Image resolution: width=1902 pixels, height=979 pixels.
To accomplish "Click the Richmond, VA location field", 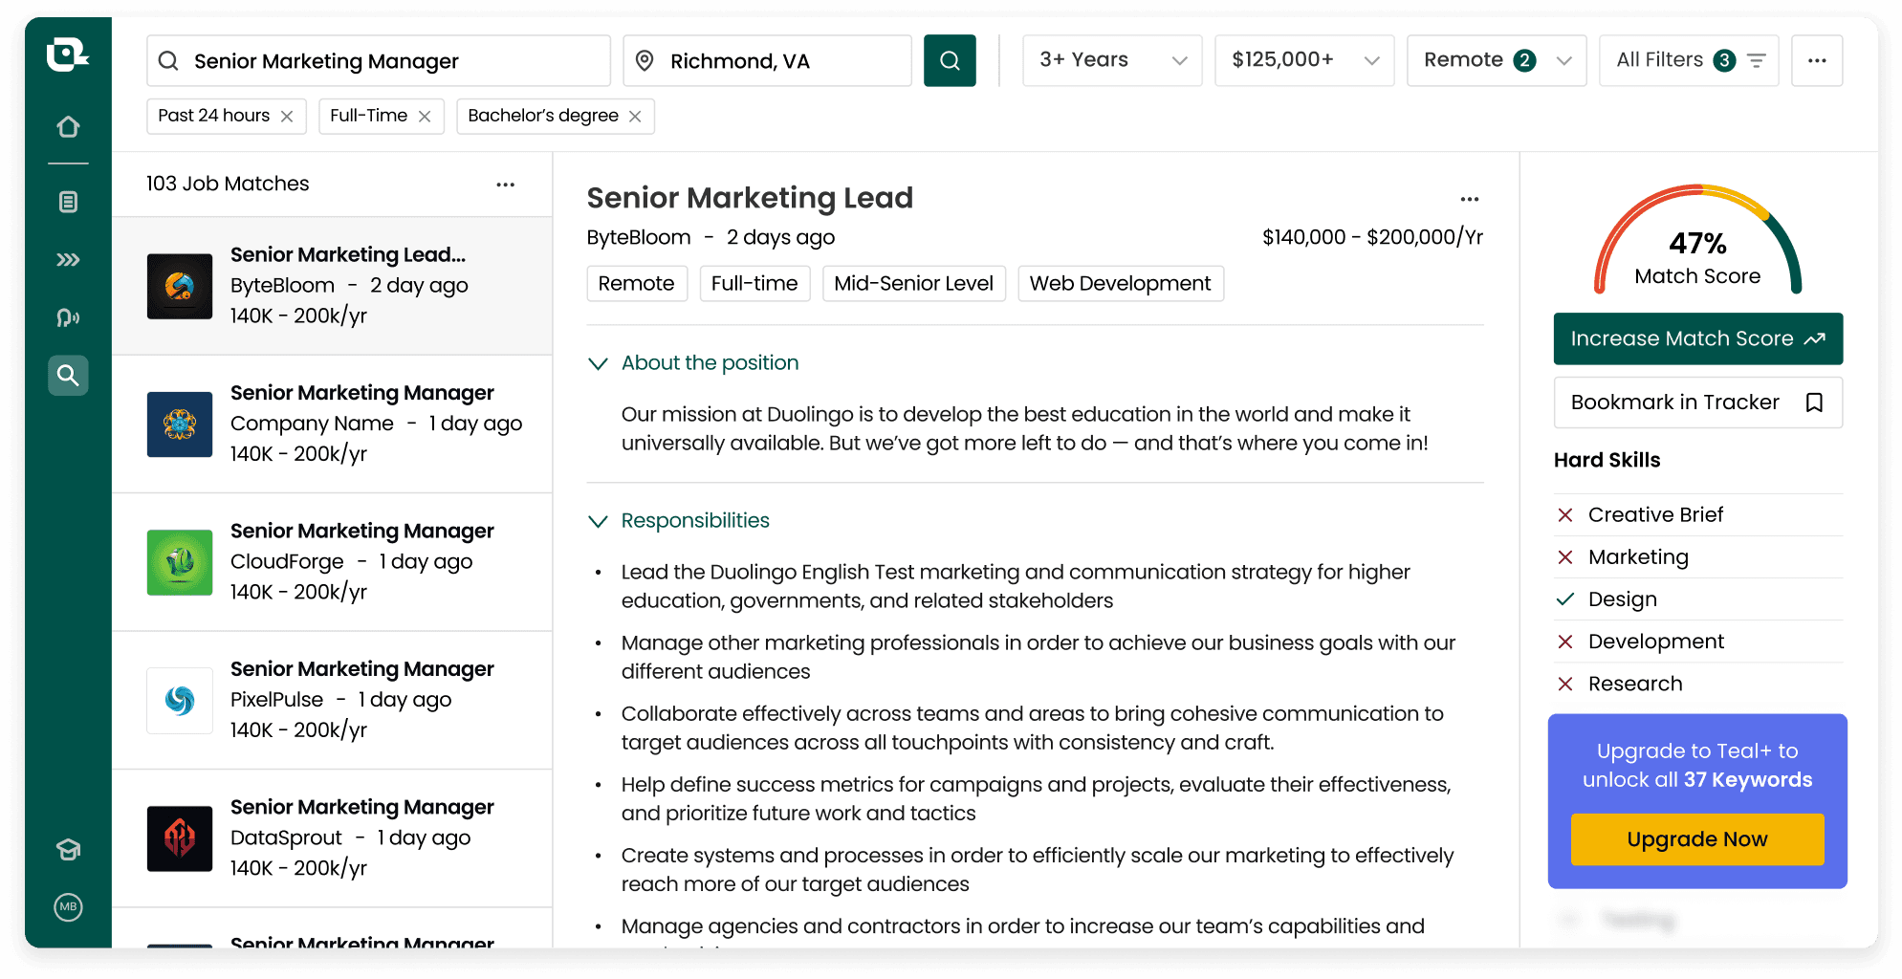I will point(767,60).
